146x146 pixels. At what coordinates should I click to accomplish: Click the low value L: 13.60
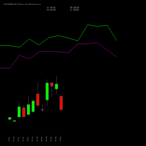point(74,10)
